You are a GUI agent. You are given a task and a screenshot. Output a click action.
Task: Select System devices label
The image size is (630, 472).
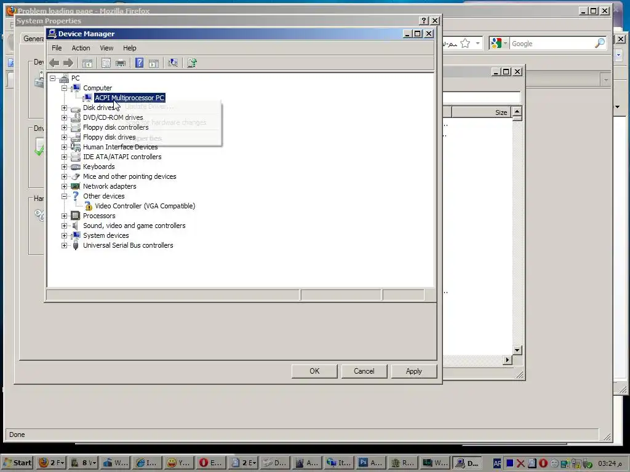coord(106,235)
